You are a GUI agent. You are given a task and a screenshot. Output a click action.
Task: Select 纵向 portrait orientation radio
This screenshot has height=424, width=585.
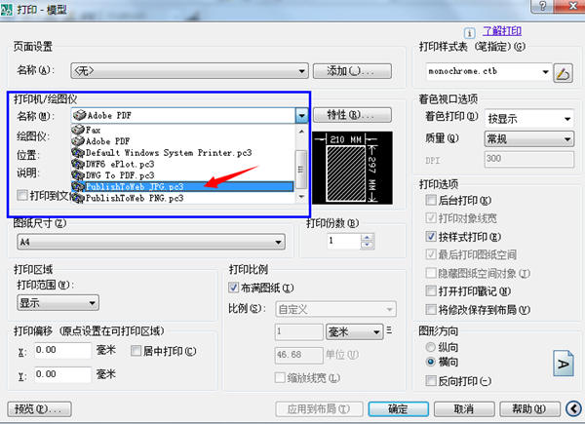431,347
